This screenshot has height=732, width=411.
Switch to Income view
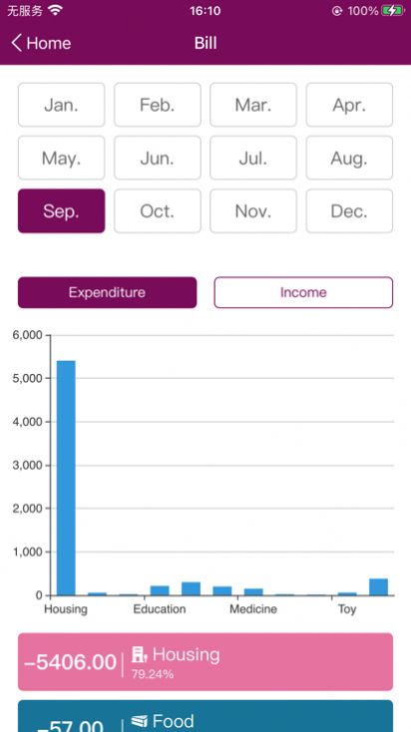(303, 293)
